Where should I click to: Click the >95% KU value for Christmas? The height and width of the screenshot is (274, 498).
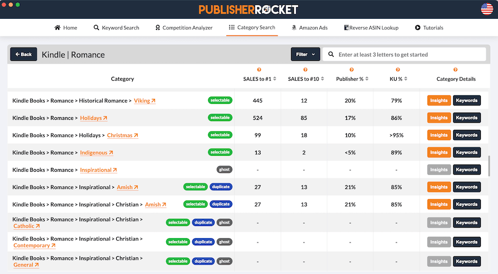pyautogui.click(x=396, y=135)
